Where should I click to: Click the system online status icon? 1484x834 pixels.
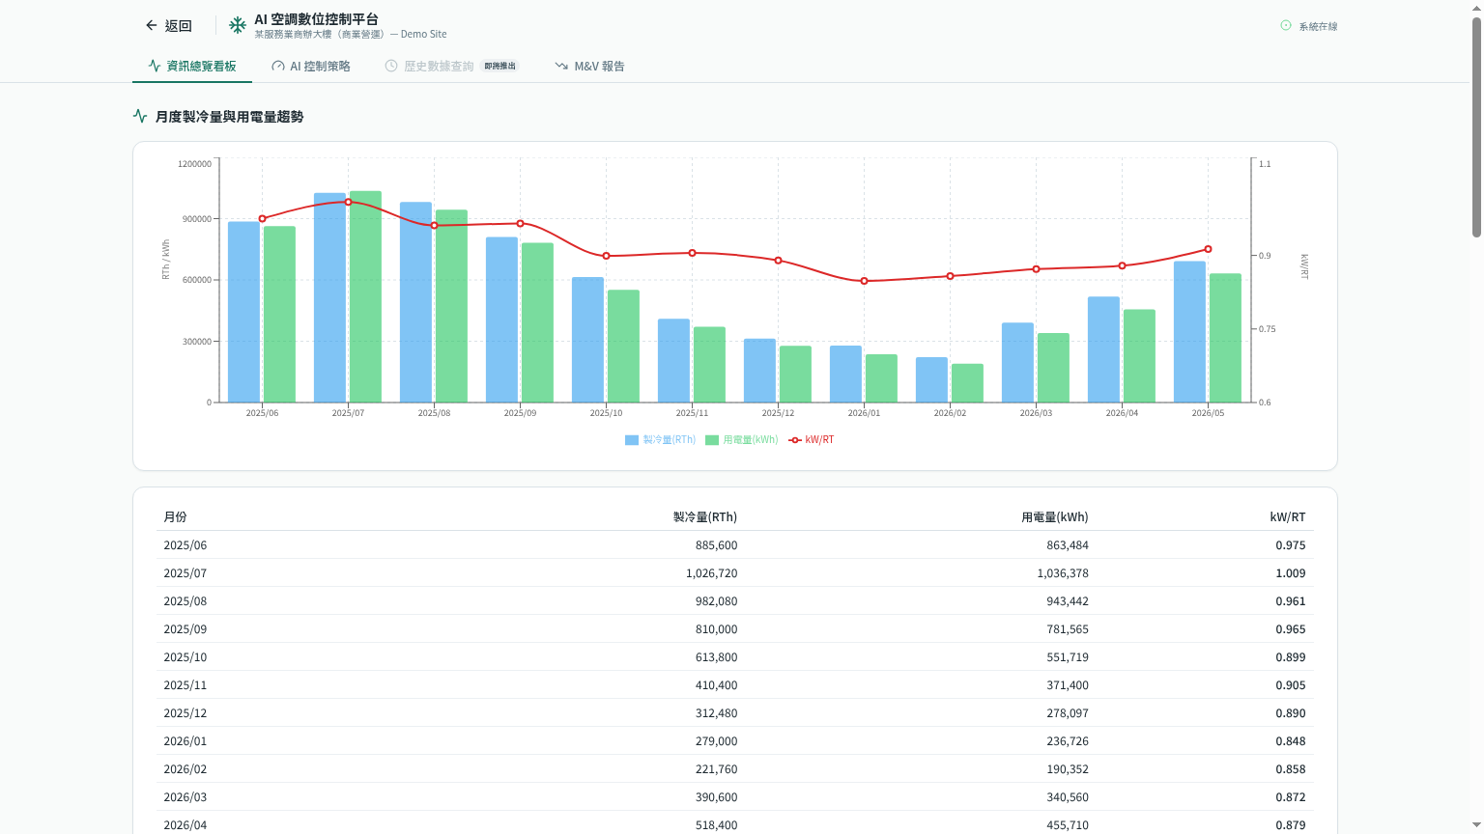click(1286, 26)
